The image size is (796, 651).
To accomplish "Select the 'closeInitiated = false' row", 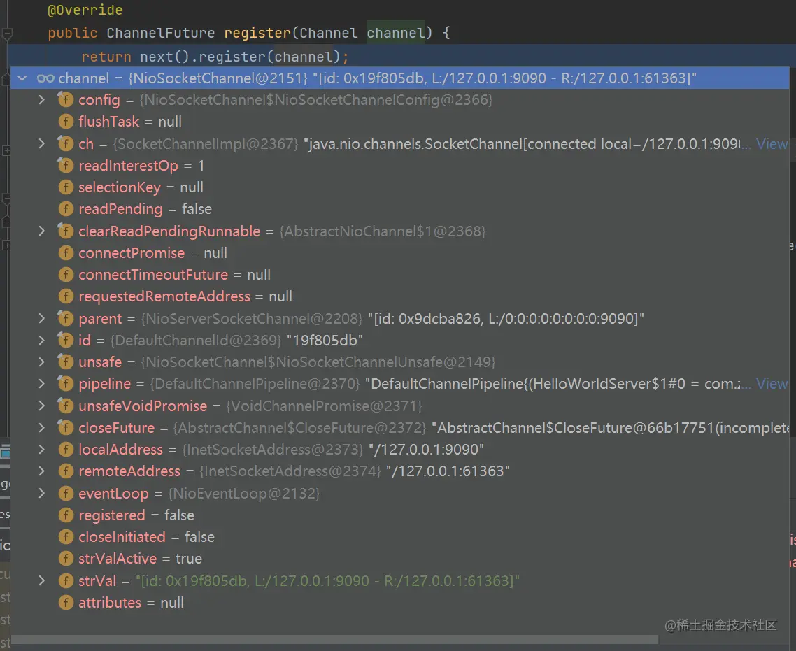I will pyautogui.click(x=399, y=537).
